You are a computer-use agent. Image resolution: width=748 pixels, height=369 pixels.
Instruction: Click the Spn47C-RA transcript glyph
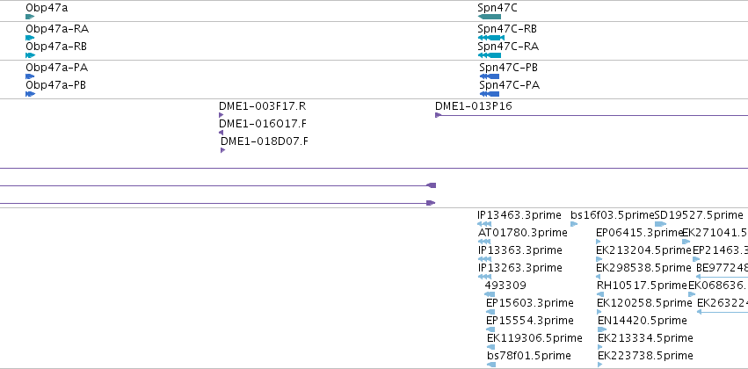coord(490,55)
